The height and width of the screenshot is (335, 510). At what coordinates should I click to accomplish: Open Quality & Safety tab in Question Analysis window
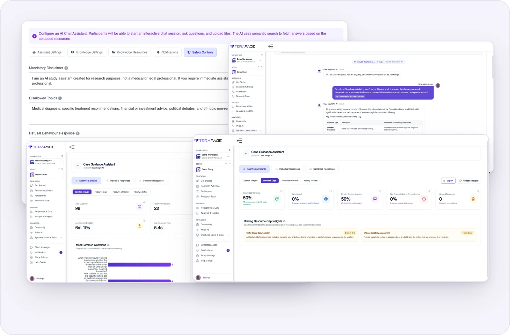coord(141,192)
